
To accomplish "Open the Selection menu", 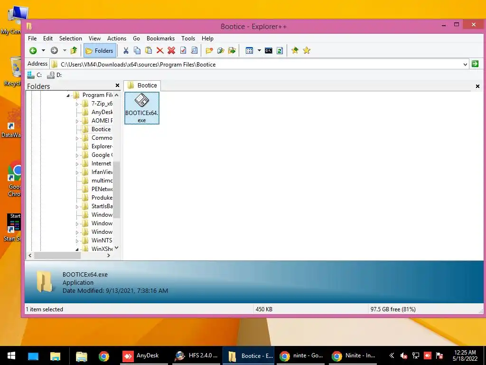I will pos(71,38).
